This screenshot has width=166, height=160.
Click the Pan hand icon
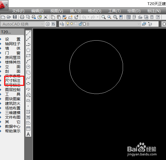click(x=76, y=17)
